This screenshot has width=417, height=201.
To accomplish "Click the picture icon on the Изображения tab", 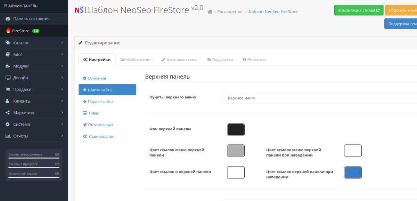I will point(122,59).
